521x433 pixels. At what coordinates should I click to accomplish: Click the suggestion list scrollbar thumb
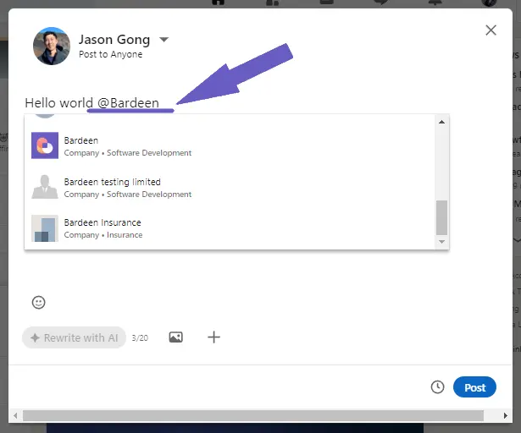pyautogui.click(x=441, y=217)
